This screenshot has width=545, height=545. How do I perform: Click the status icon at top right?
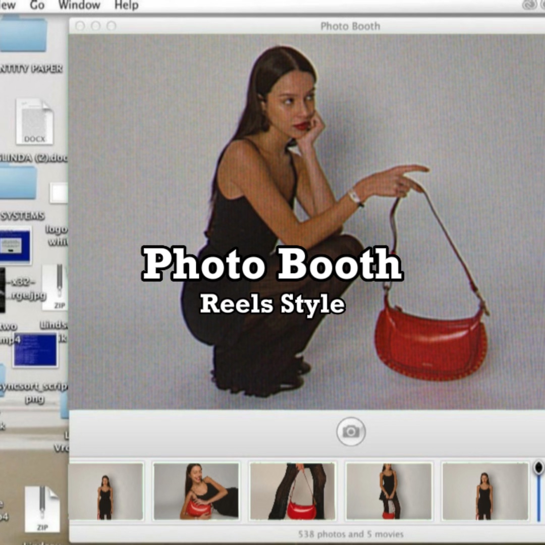(x=529, y=4)
